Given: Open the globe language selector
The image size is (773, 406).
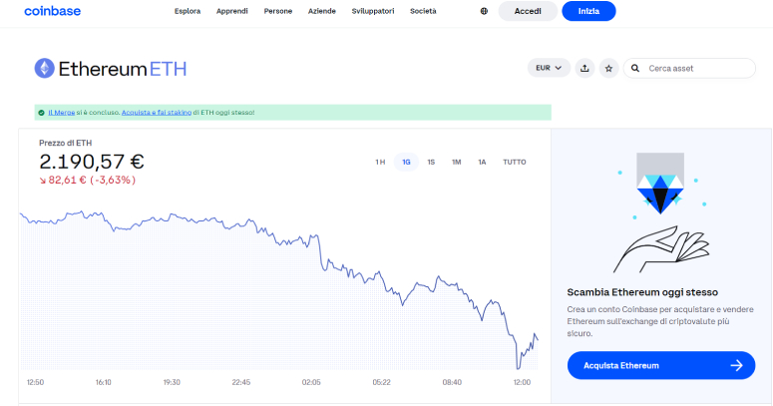Looking at the screenshot, I should click(x=484, y=11).
